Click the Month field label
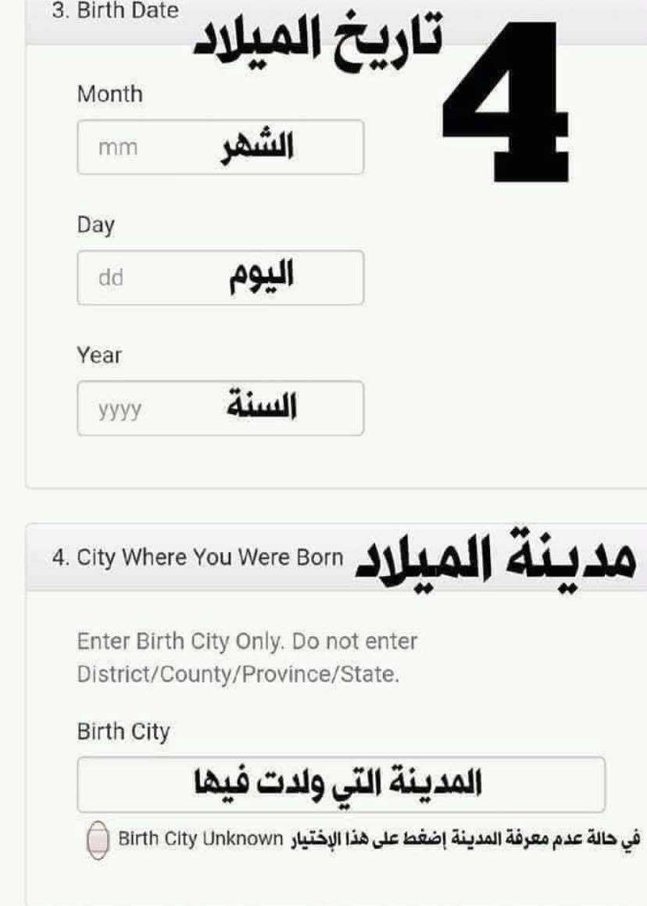647x906 pixels. coord(109,94)
